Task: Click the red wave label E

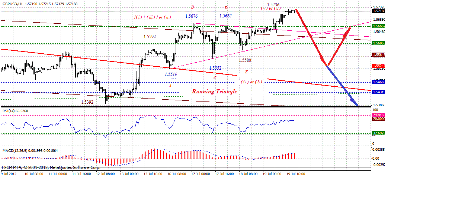Action: coord(246,71)
